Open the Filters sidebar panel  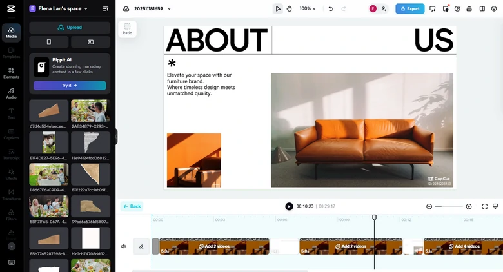click(x=11, y=215)
